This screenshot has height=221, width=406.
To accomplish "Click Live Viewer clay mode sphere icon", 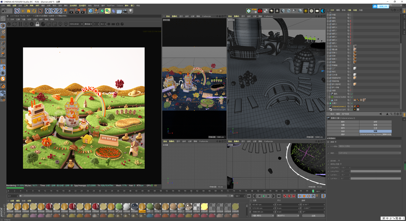I will [43, 24].
